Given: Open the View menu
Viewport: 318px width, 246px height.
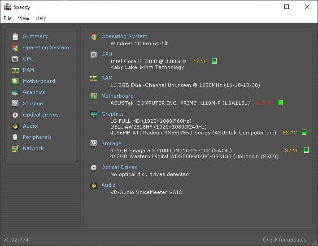Looking at the screenshot, I should pos(23,18).
